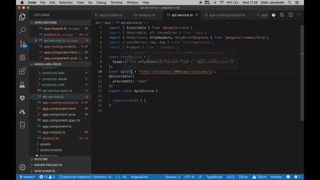
Task: Open the Extensions view in the activity bar
Action: pos(22,71)
